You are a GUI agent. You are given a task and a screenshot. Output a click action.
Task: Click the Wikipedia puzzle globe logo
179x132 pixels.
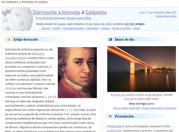(x=16, y=19)
